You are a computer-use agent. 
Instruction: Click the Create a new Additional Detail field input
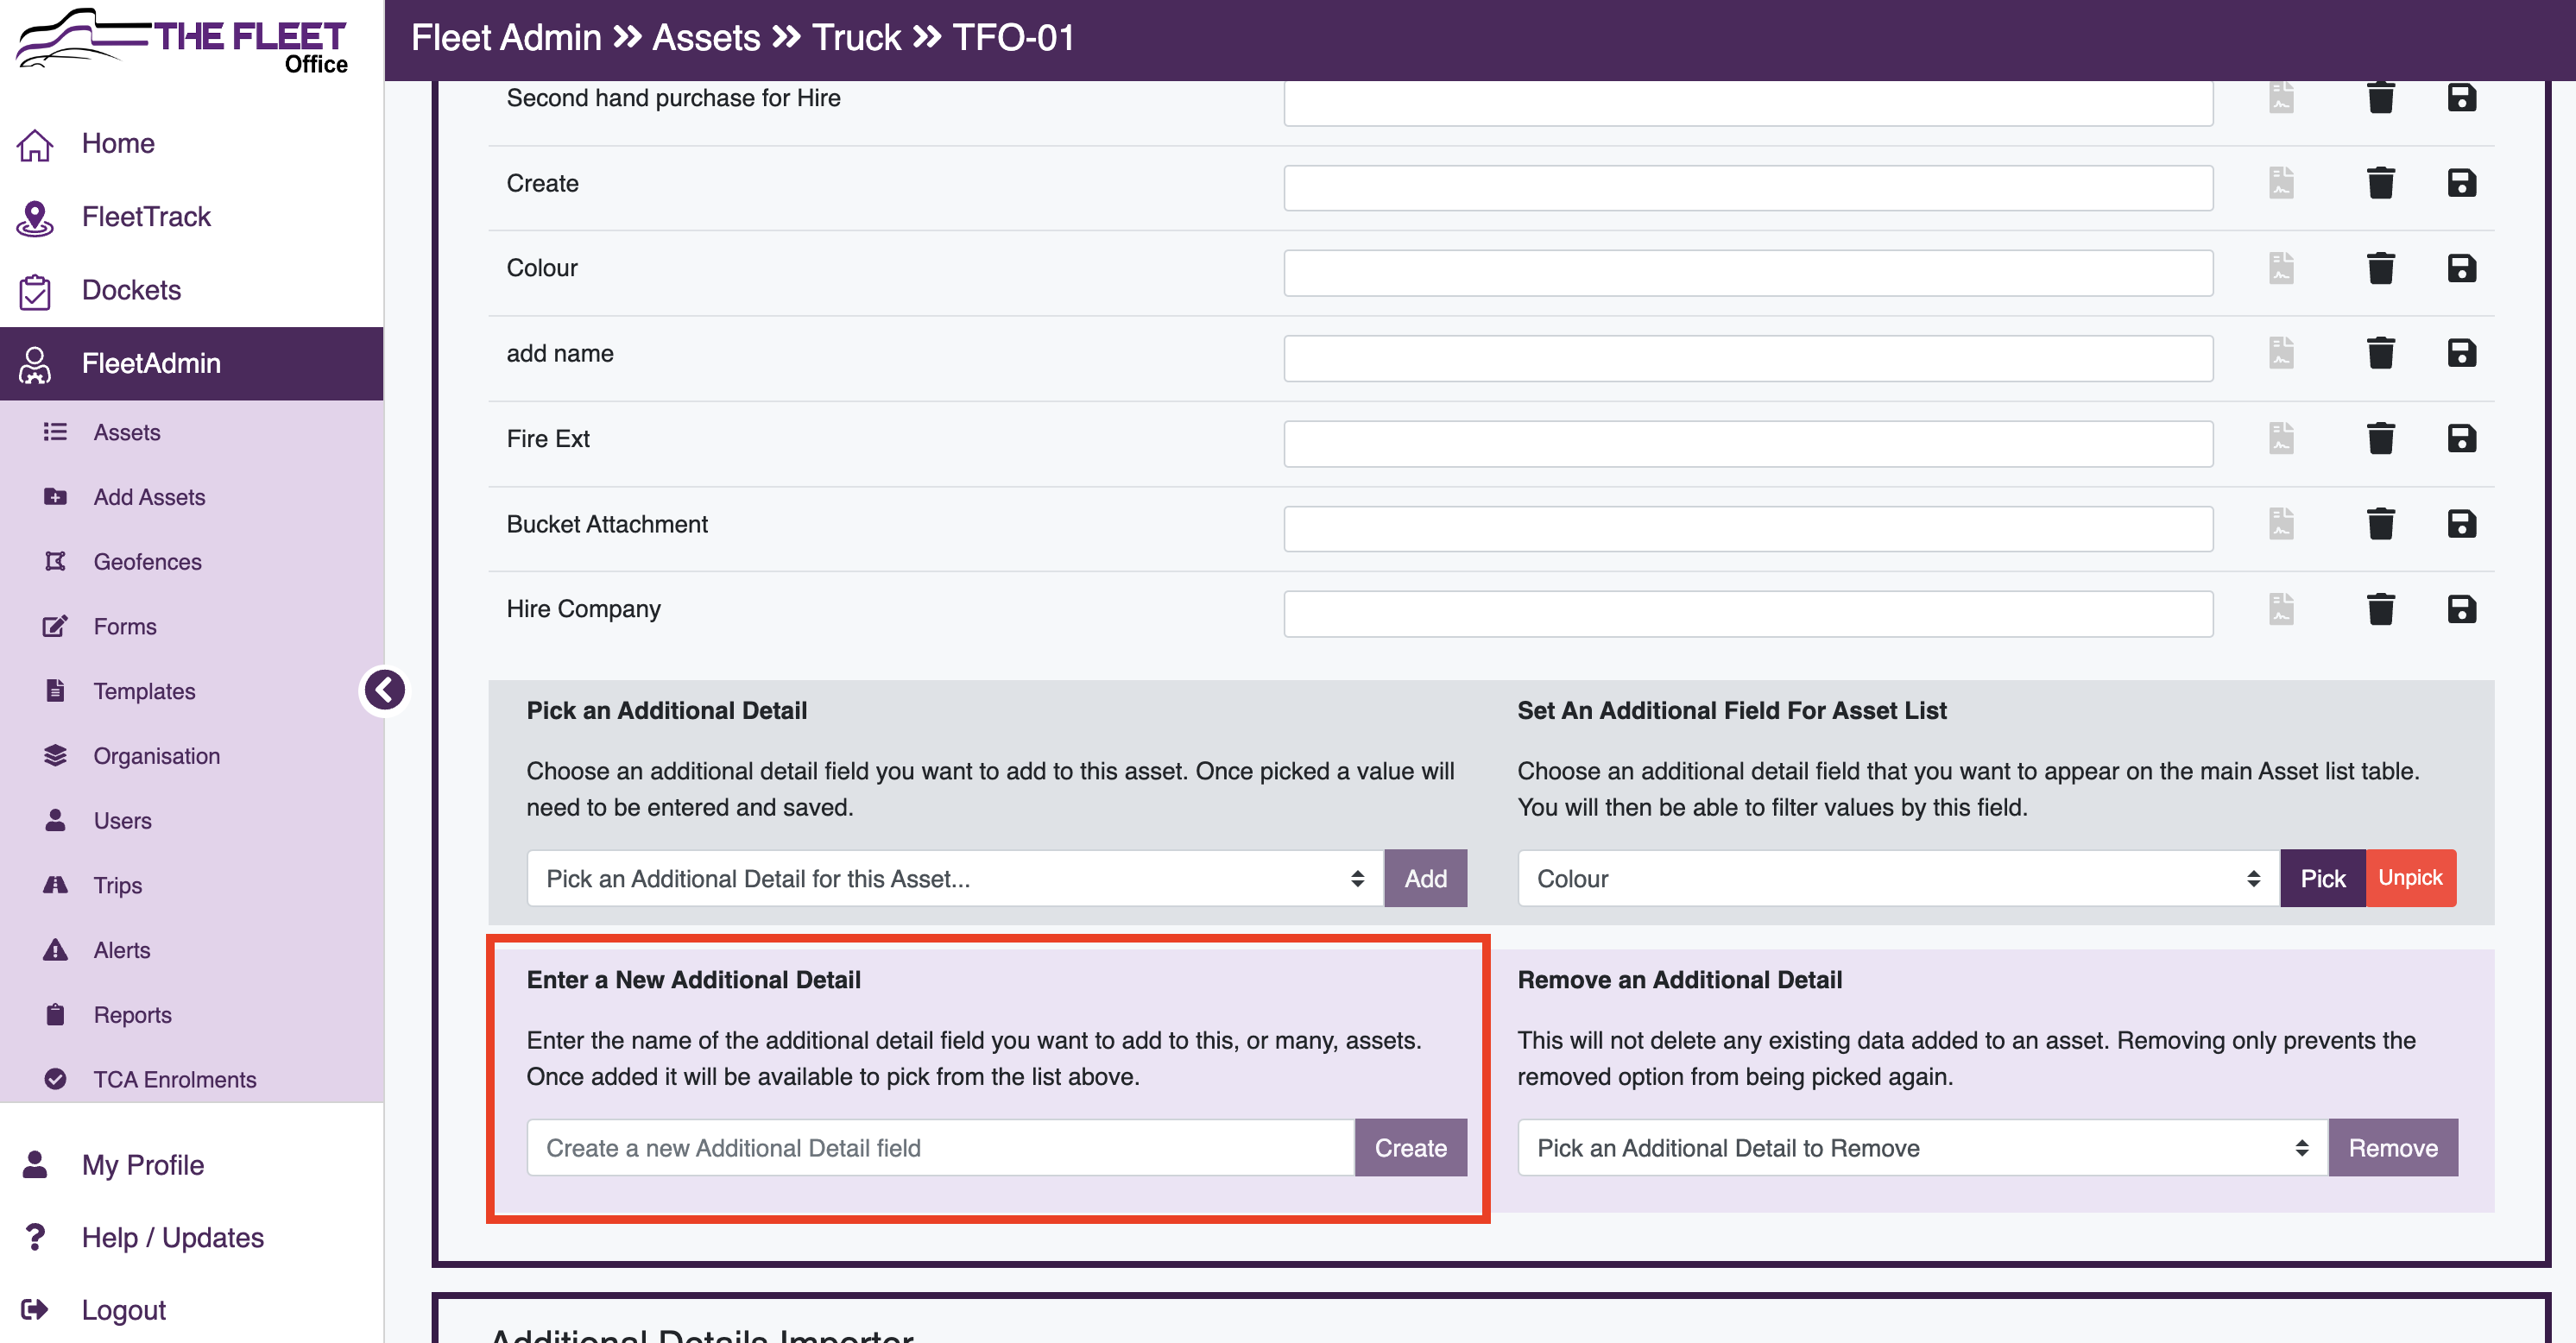940,1148
